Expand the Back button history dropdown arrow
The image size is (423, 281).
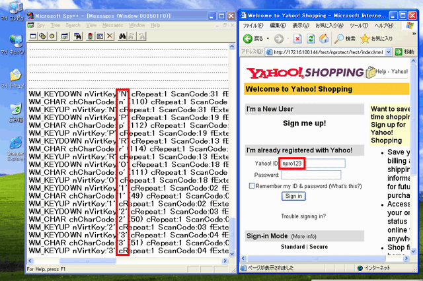point(268,39)
